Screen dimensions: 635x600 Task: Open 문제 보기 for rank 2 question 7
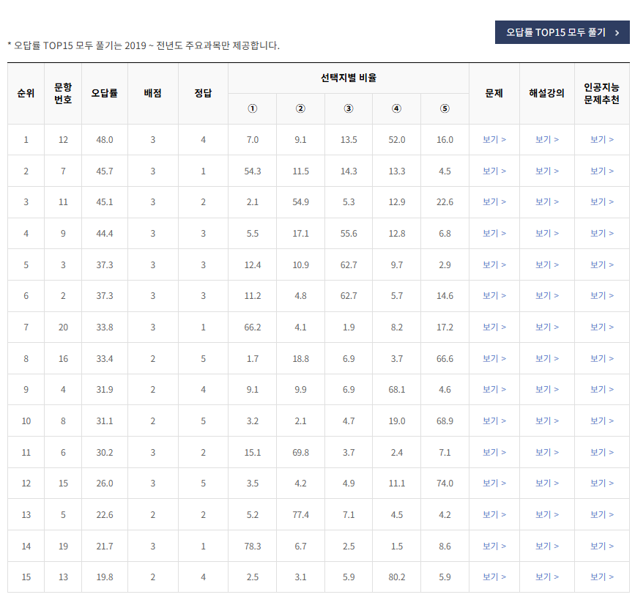[494, 171]
